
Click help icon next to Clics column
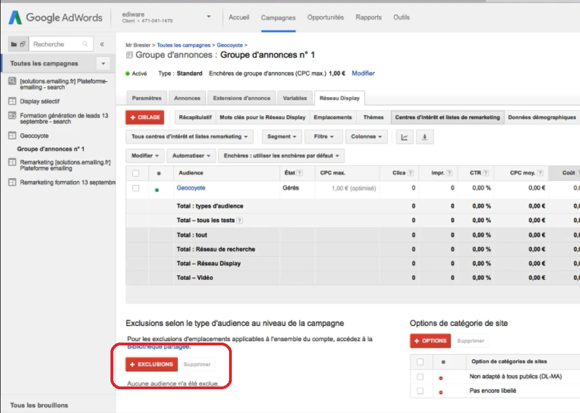410,173
